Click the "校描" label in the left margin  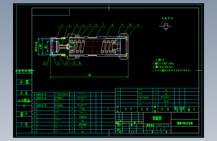tap(24, 93)
